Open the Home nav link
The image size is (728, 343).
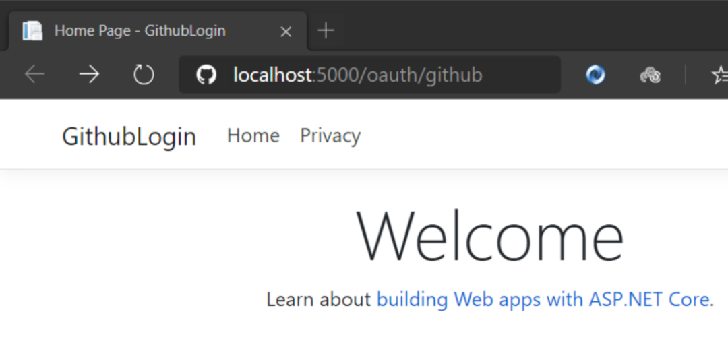[x=253, y=135]
